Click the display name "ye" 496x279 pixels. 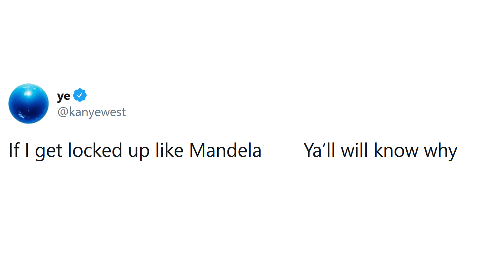click(x=63, y=96)
